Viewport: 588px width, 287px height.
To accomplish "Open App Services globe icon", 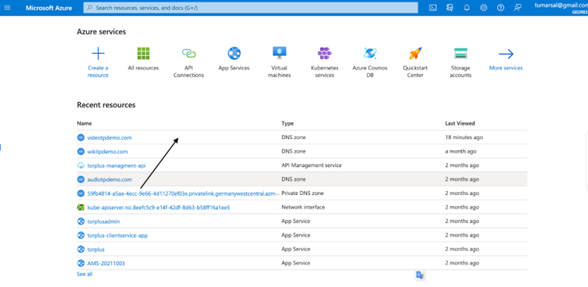I will pos(234,53).
